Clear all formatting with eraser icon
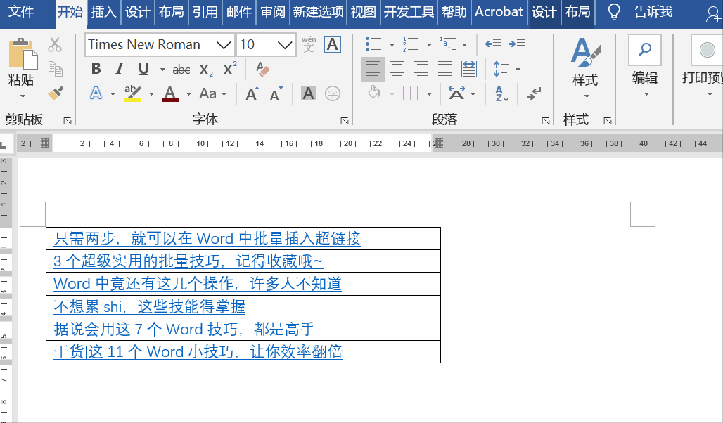The image size is (723, 423). 262,69
